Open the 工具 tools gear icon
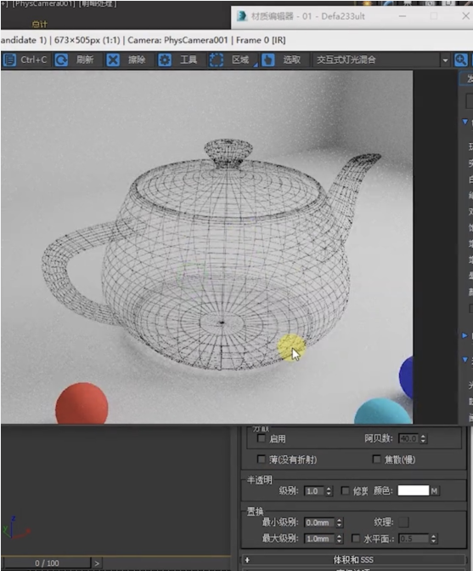 pos(165,60)
